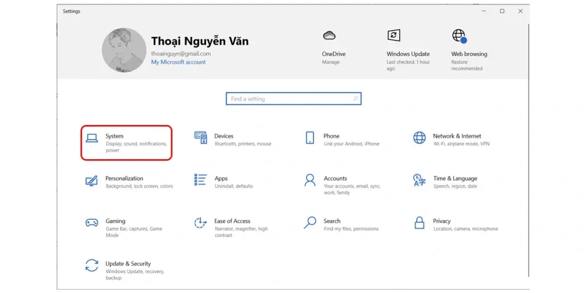Click Background, lock screen, colors description
The image size is (586, 293).
point(140,186)
